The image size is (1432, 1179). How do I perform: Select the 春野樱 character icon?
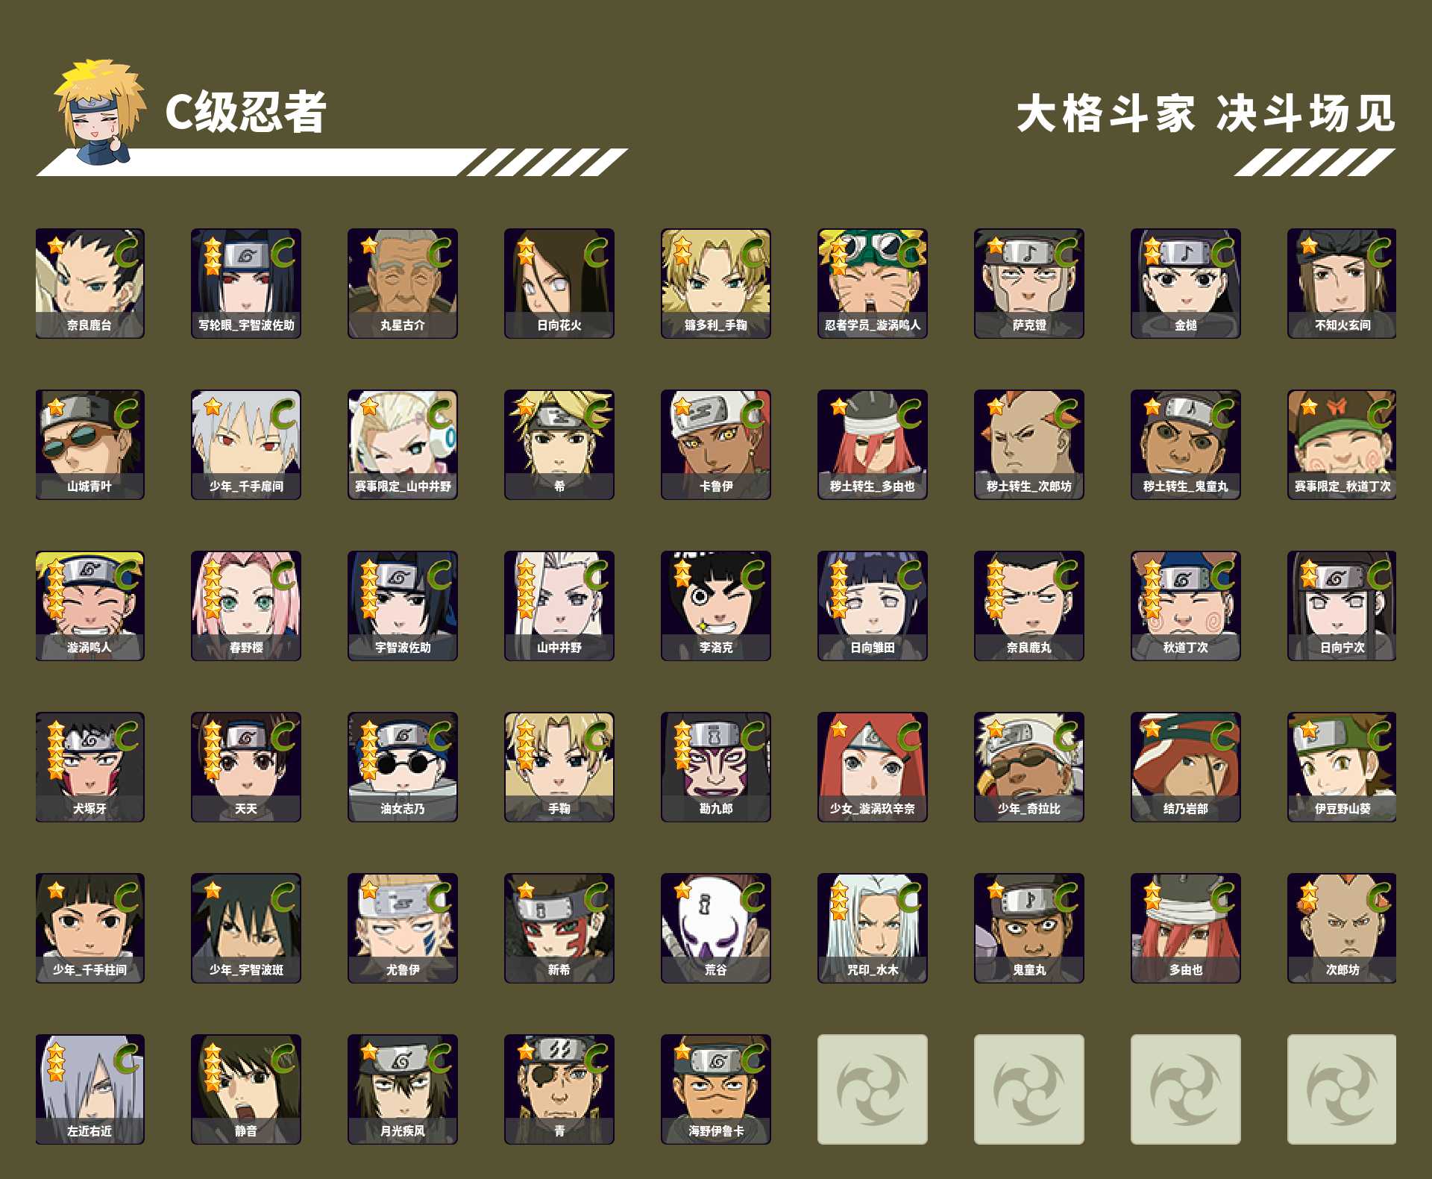246,606
